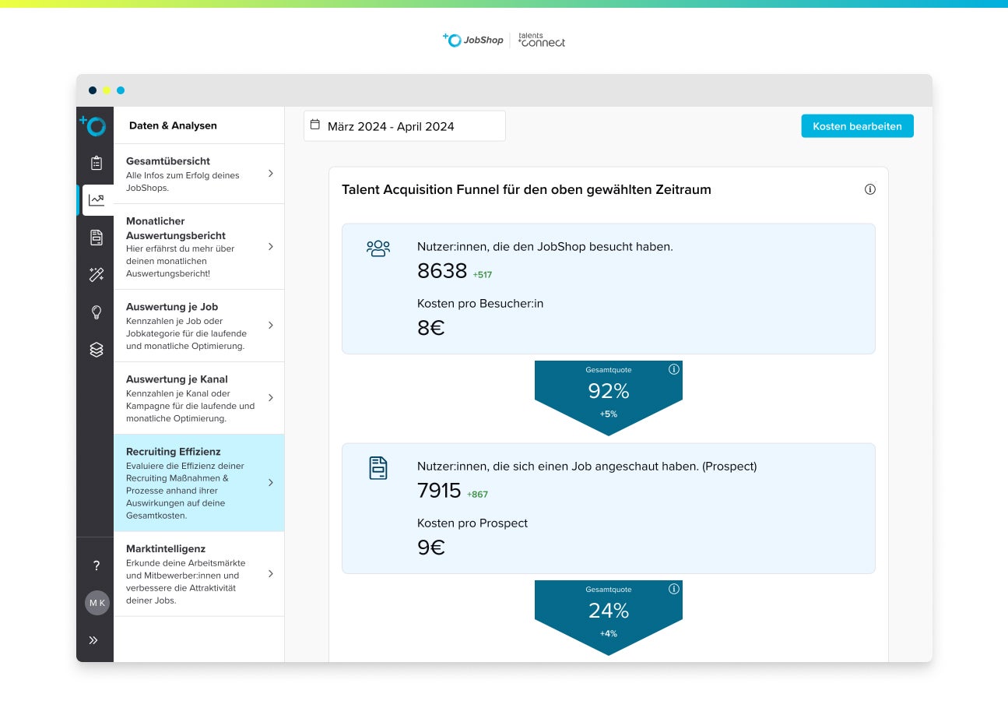Expand the sidebar with double chevron
This screenshot has width=1008, height=701.
tap(94, 640)
